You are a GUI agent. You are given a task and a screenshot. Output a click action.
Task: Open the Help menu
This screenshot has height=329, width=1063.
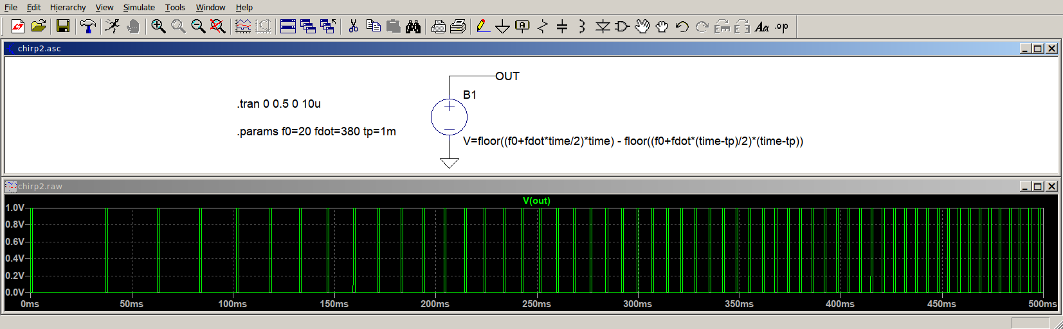tap(244, 7)
